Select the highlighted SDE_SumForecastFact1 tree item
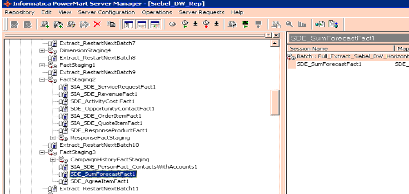The height and width of the screenshot is (194, 409). pyautogui.click(x=103, y=174)
